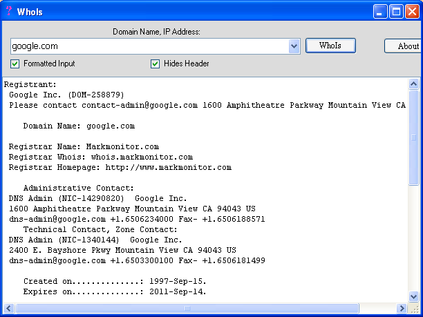Click the 'Expires on' 2011-Sep-14 line
The height and width of the screenshot is (317, 423).
point(115,291)
